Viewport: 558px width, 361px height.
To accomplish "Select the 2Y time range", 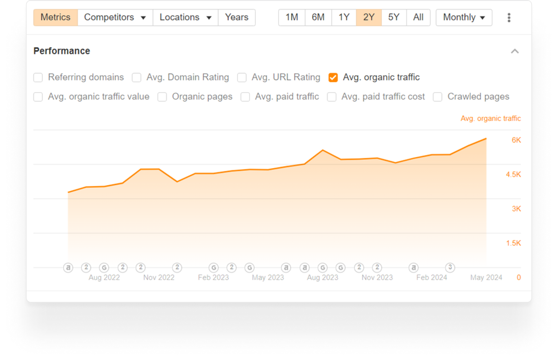I will (369, 18).
